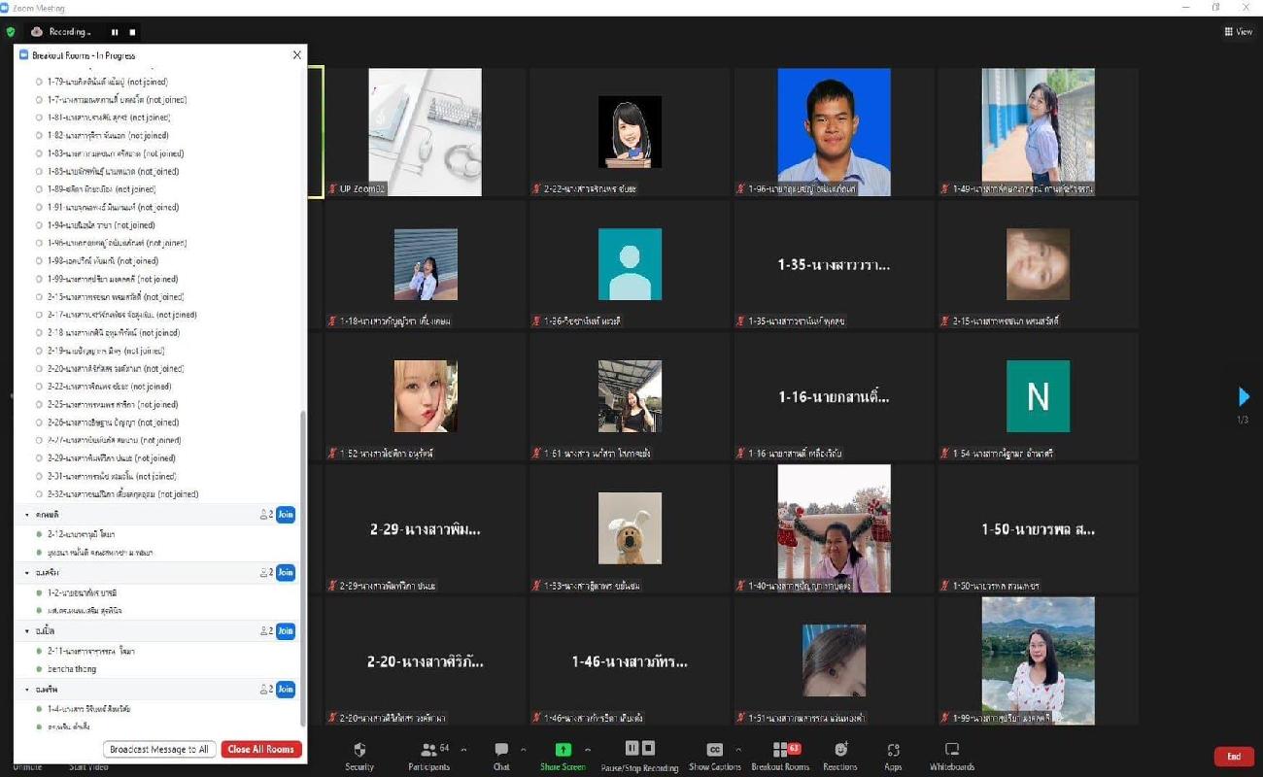Open the Apps panel
The image size is (1263, 777).
(x=893, y=756)
